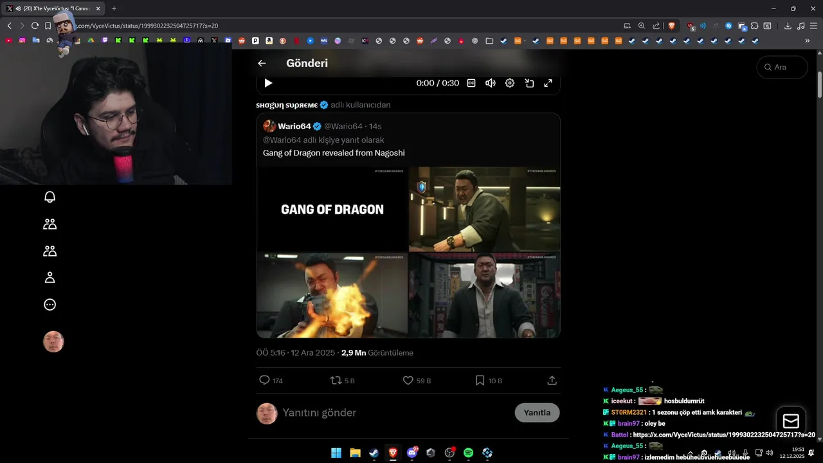Click the ST0RM2321 chat message
823x463 pixels.
click(678, 412)
